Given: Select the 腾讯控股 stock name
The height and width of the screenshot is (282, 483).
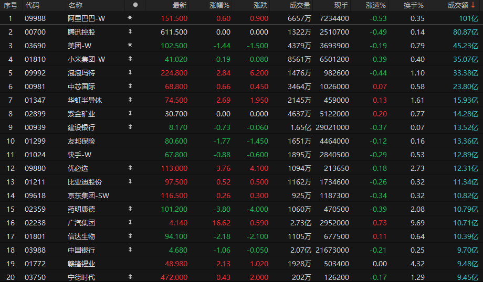Looking at the screenshot, I should click(x=81, y=32).
